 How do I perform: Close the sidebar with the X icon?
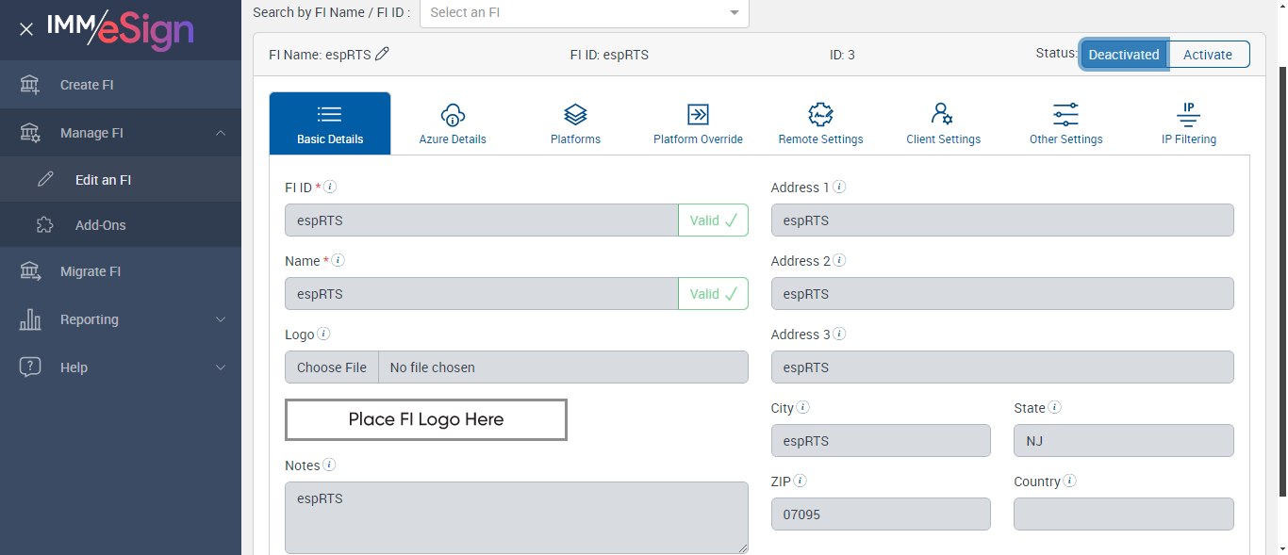(26, 29)
